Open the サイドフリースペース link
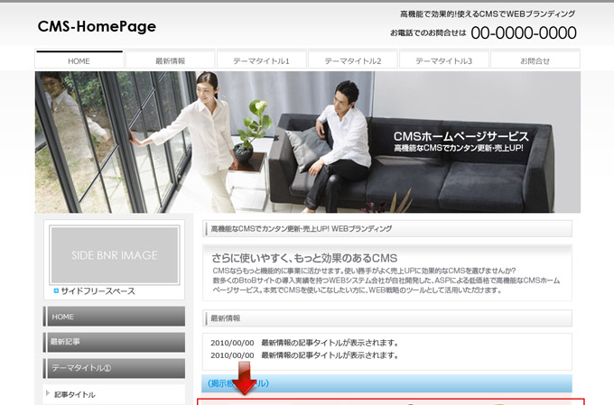Screen dimensions: 614x405 pyautogui.click(x=98, y=291)
